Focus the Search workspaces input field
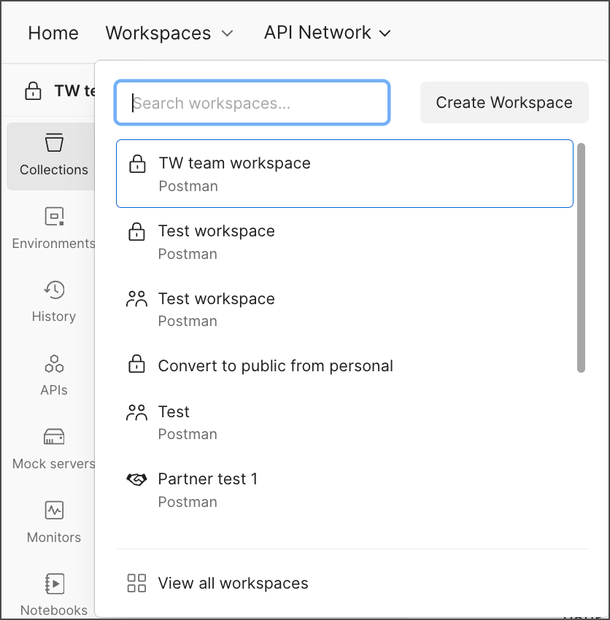 [252, 103]
